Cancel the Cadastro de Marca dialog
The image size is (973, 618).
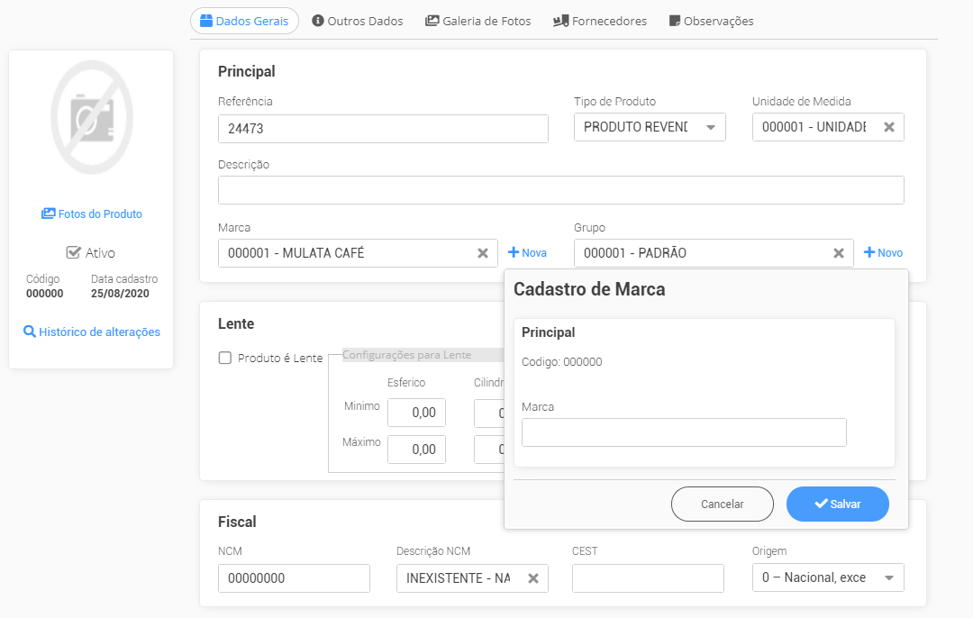(x=723, y=504)
